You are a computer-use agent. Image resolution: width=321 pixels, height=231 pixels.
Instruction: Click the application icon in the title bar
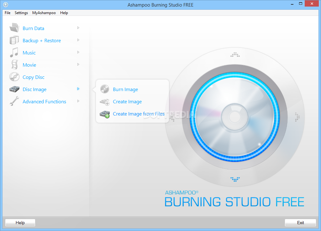click(x=6, y=4)
